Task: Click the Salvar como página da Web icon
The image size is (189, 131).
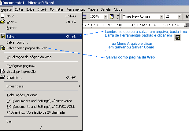Action: tap(3, 48)
